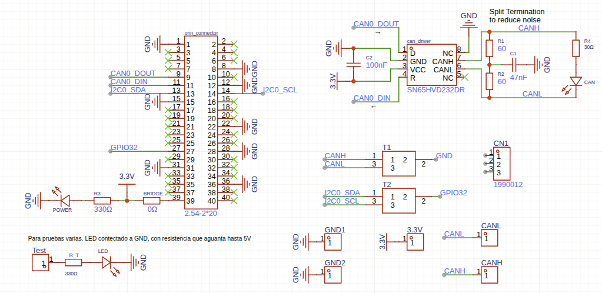Click I2C0_SCL net label at connector pin 14
Image resolution: width=602 pixels, height=293 pixels.
280,90
